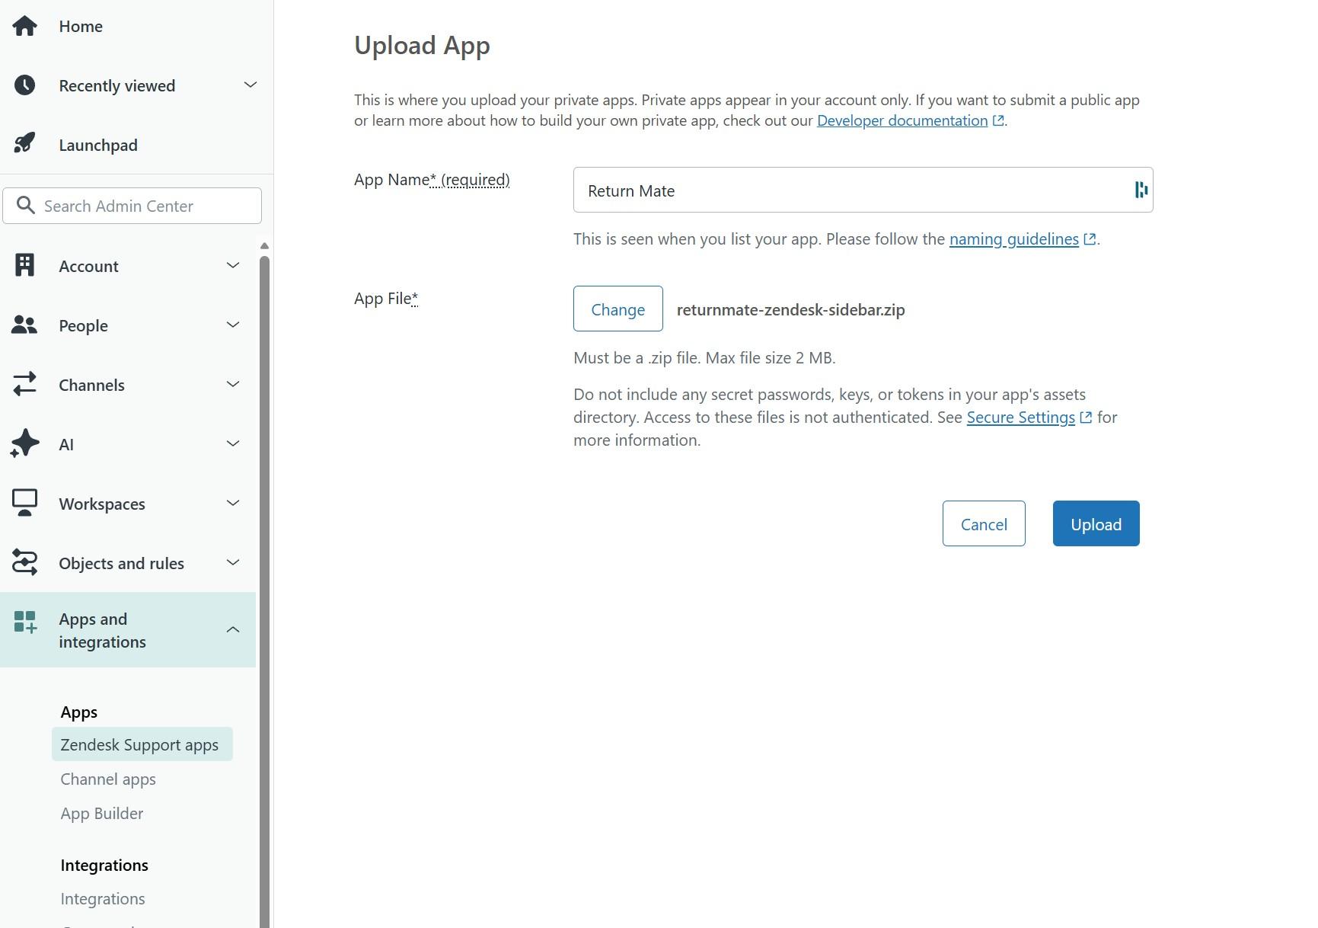Go to Home in the sidebar
The height and width of the screenshot is (928, 1318).
click(x=81, y=26)
